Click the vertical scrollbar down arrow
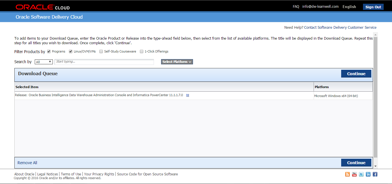The height and width of the screenshot is (184, 392). click(x=376, y=166)
